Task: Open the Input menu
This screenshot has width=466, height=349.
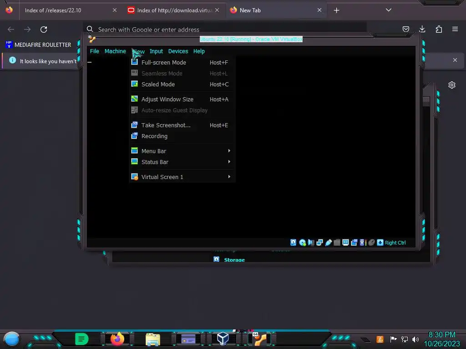Action: [157, 51]
